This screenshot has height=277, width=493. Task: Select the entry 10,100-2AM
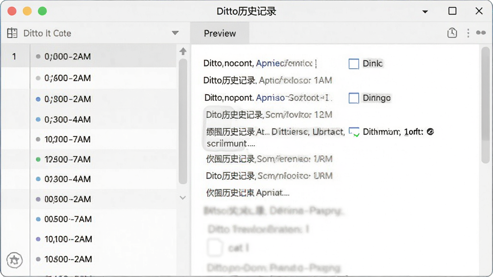tap(103, 239)
